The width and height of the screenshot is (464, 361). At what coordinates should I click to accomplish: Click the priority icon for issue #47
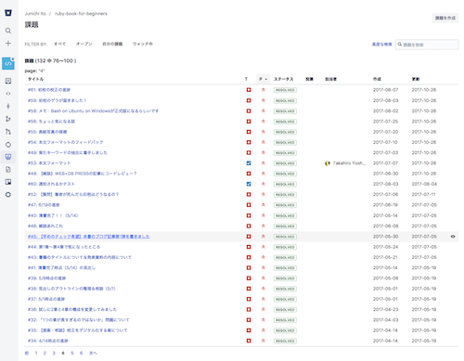[x=264, y=205]
